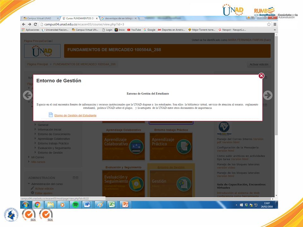The width and height of the screenshot is (303, 227).
Task: Click Activar edición in Administración block
Action: 44,189
